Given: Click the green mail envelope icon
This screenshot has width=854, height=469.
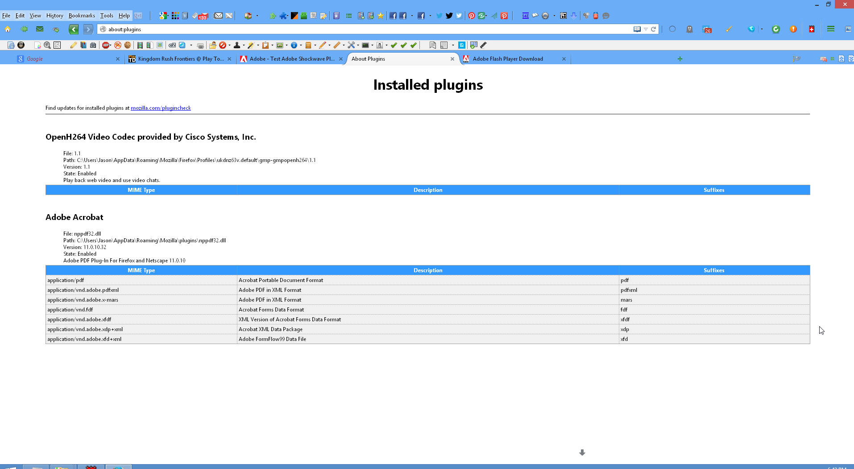Looking at the screenshot, I should 40,29.
